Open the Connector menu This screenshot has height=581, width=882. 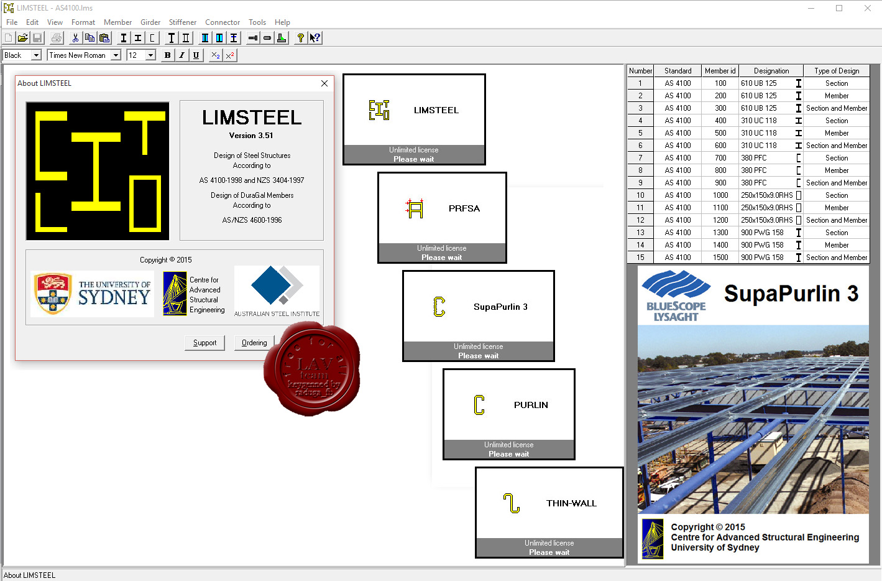tap(223, 22)
